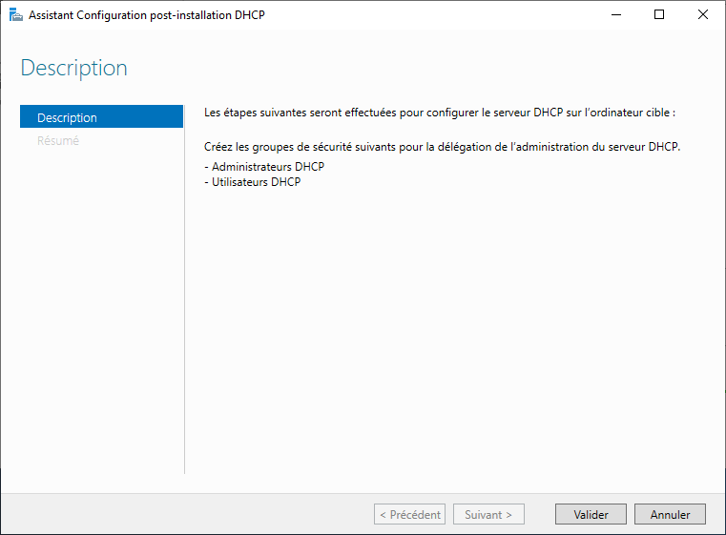The width and height of the screenshot is (726, 535).
Task: Click the large Description page heading
Action: coord(73,68)
